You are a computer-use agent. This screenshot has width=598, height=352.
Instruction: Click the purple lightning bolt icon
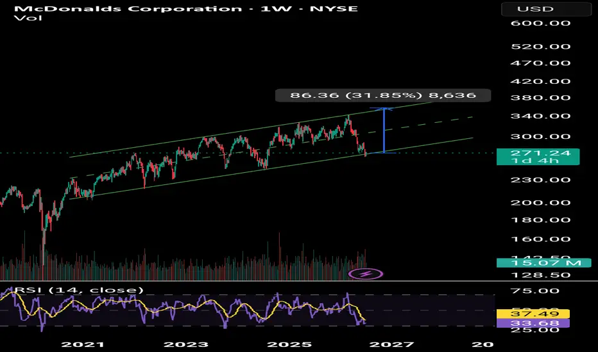pyautogui.click(x=366, y=274)
